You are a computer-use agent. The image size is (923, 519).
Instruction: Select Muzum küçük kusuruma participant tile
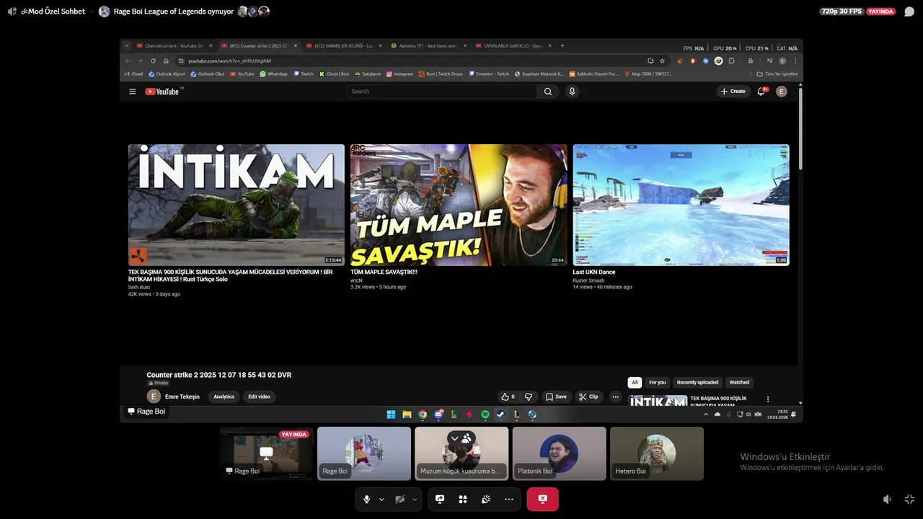click(461, 453)
